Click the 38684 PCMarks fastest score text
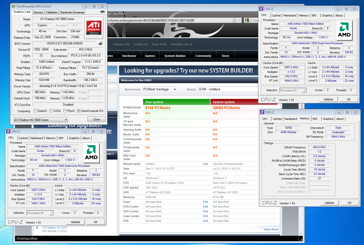The height and width of the screenshot is (245, 364). pos(226,108)
